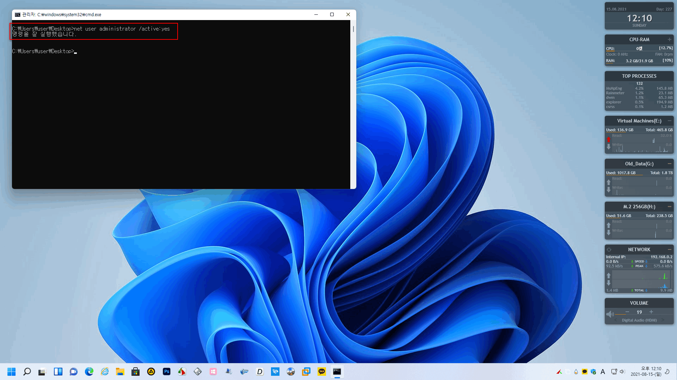The image size is (677, 380).
Task: Decrease volume with the minus button
Action: pos(627,312)
